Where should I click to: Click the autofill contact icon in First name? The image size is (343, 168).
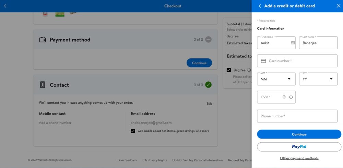point(293,43)
